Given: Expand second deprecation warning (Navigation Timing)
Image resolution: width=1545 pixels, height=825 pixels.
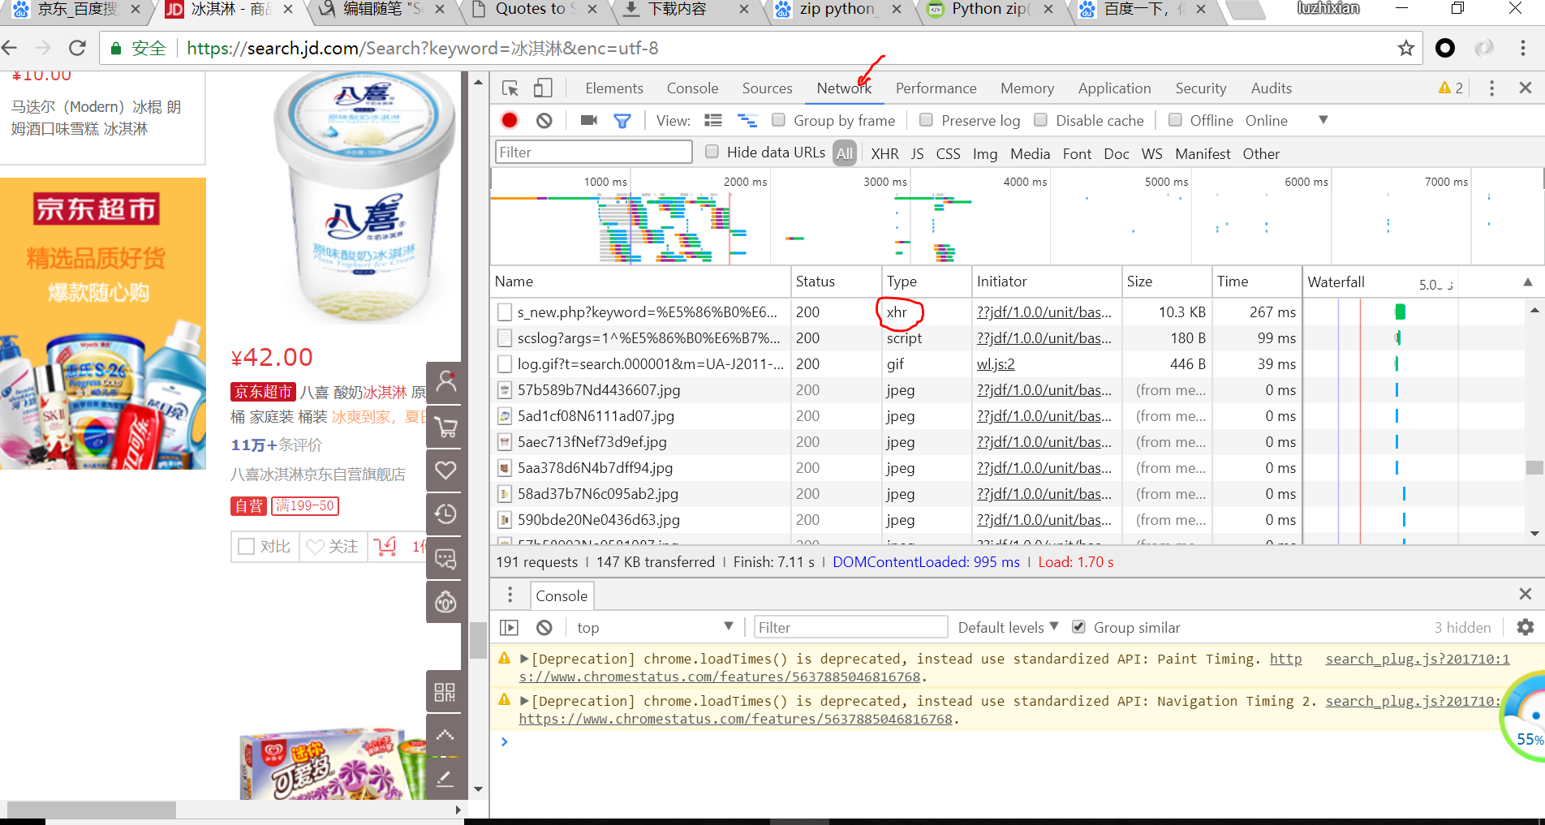Looking at the screenshot, I should pyautogui.click(x=524, y=701).
